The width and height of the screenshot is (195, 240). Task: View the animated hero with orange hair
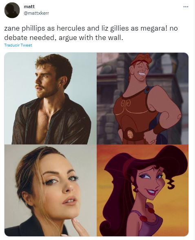[x=143, y=98]
